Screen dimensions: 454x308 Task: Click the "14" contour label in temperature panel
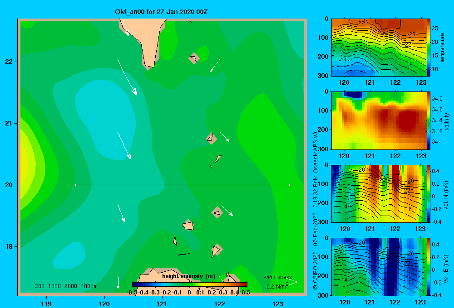click(343, 60)
